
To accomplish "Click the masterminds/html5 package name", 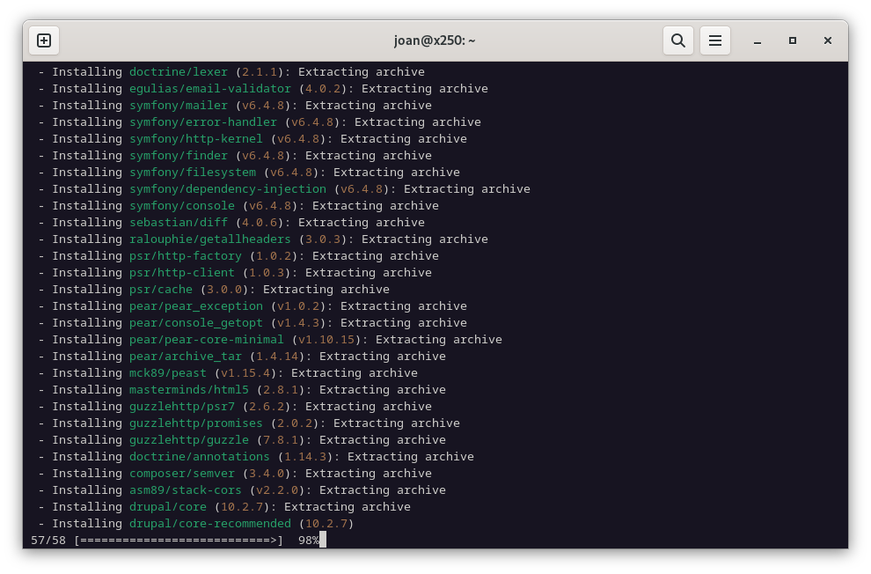I will pyautogui.click(x=189, y=389).
